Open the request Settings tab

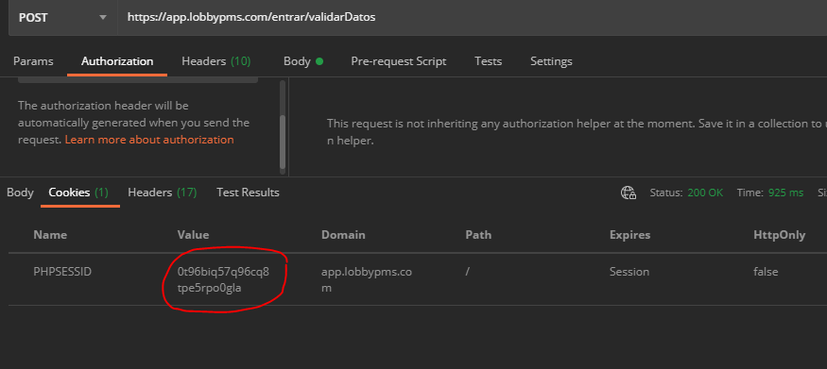tap(551, 61)
